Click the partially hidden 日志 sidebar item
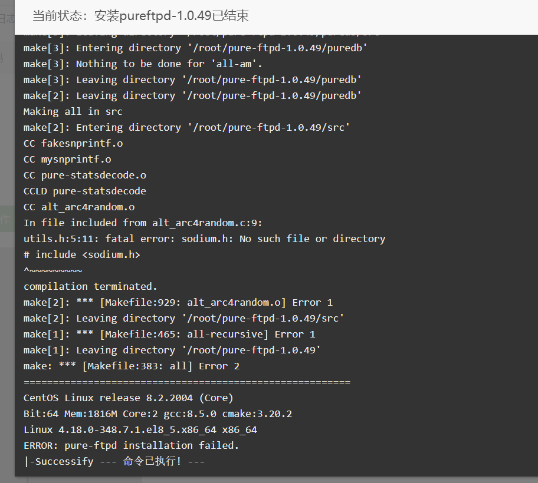Viewport: 538px width, 483px height. click(7, 18)
